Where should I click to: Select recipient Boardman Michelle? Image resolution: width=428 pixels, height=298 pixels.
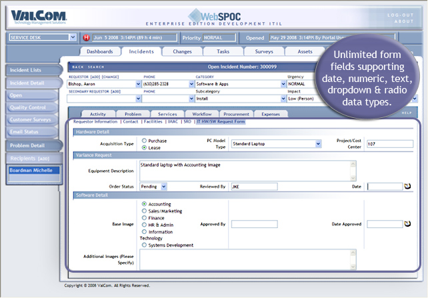(x=34, y=170)
